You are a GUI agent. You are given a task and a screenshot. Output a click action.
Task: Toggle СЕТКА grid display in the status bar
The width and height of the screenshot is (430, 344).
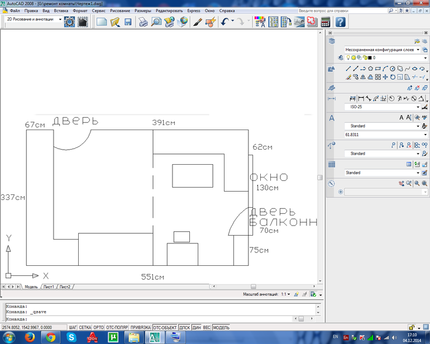tap(85, 327)
